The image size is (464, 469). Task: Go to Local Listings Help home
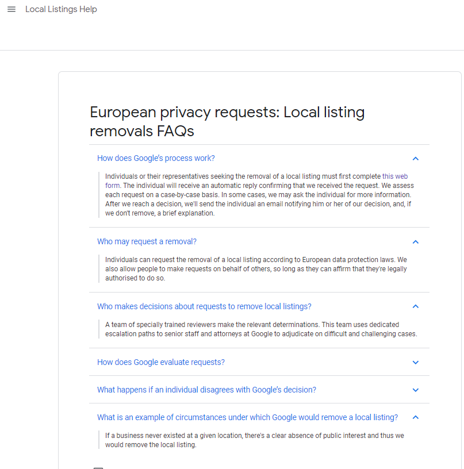point(61,9)
